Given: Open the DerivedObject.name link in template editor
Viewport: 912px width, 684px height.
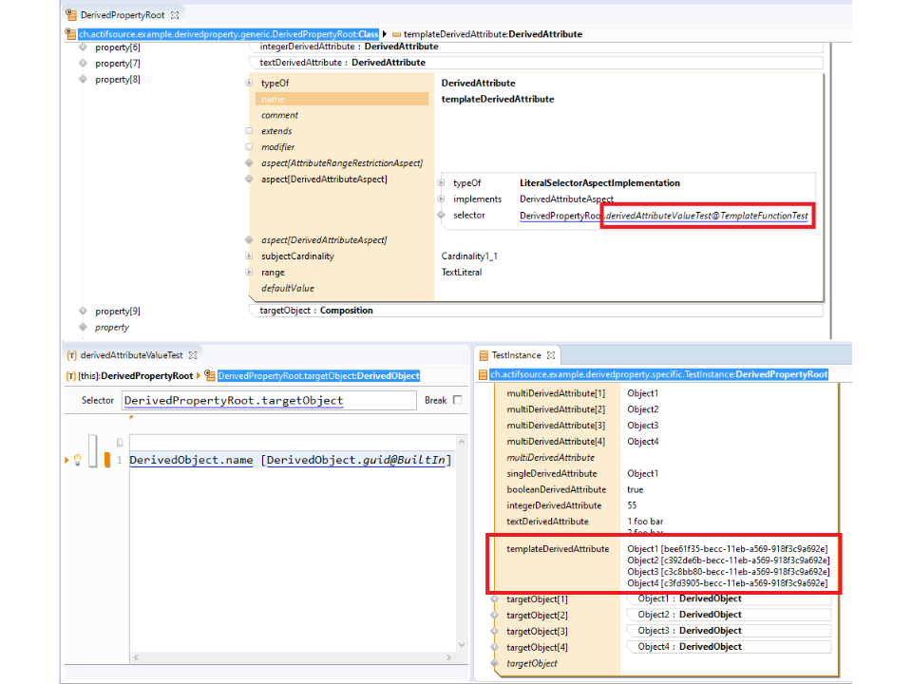Looking at the screenshot, I should (191, 461).
